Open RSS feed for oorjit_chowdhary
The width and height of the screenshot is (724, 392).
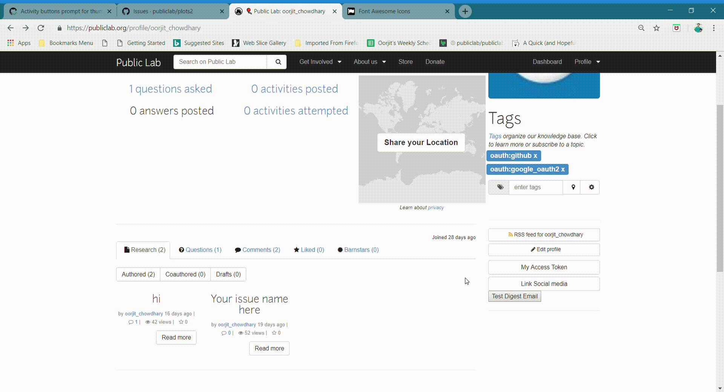point(544,235)
